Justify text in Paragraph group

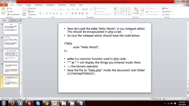click(x=82, y=14)
